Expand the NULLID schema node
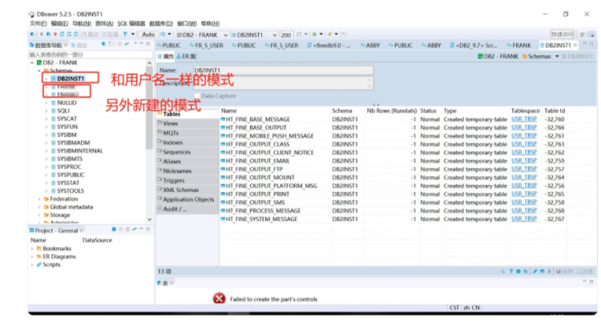 [46, 103]
